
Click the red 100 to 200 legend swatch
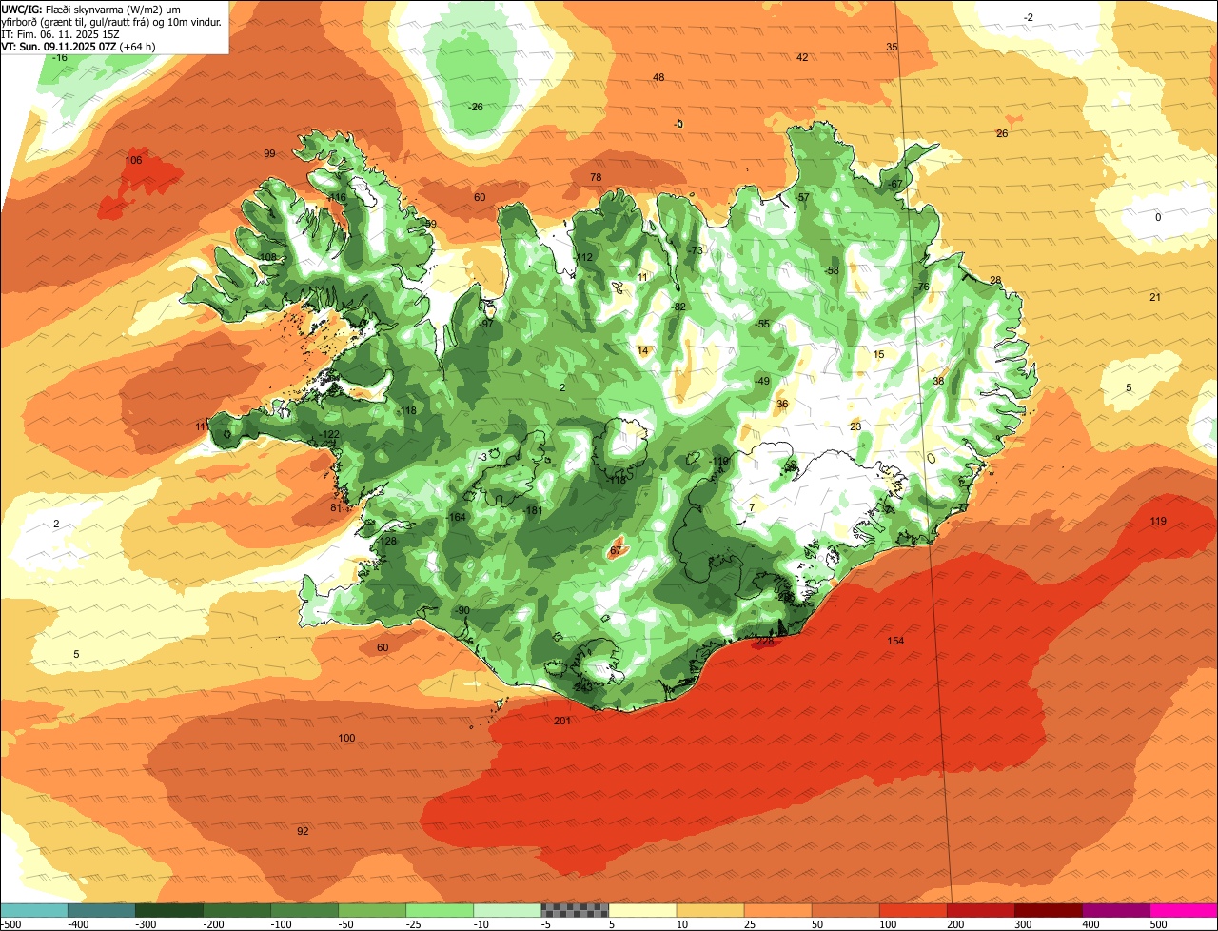pyautogui.click(x=913, y=910)
